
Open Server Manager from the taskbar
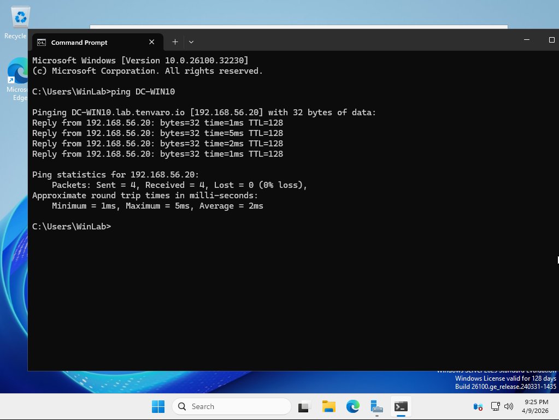click(x=376, y=406)
